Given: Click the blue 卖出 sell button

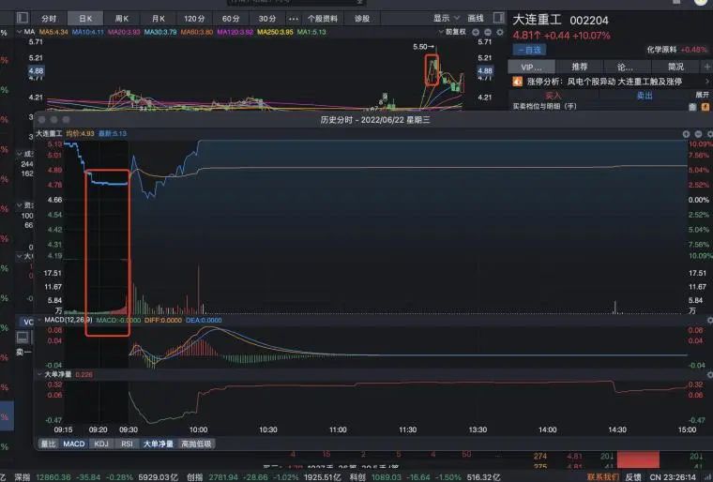Looking at the screenshot, I should tap(645, 96).
